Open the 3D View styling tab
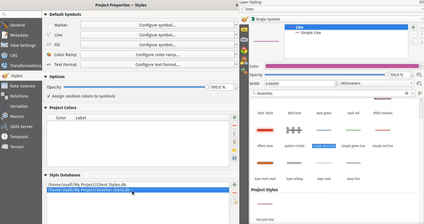 [244, 51]
